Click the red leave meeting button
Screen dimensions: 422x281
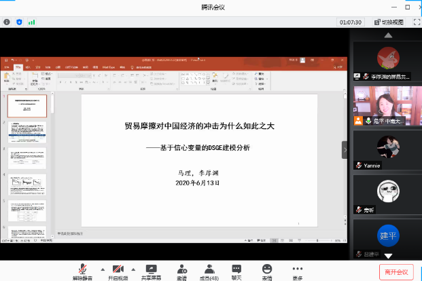pos(395,271)
